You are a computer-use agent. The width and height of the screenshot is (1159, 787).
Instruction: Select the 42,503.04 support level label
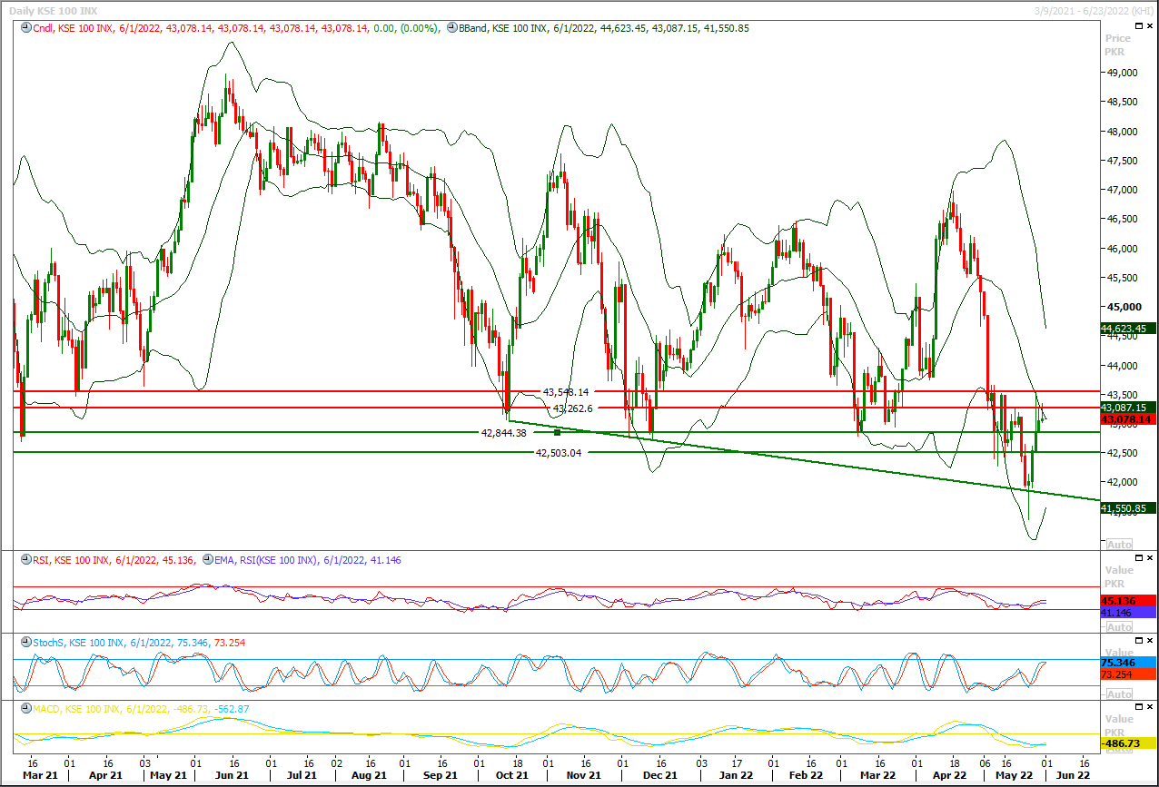(559, 452)
